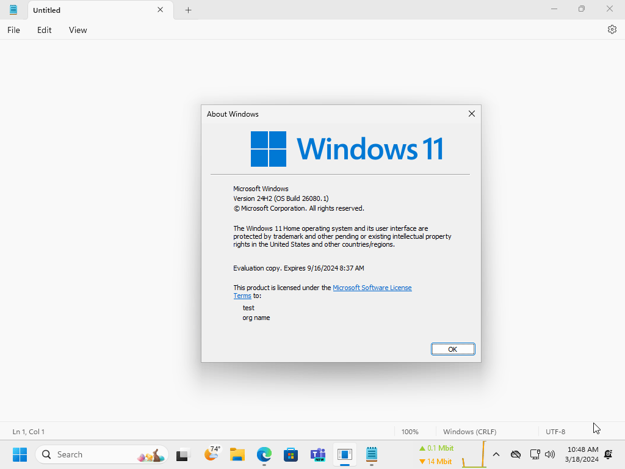Click the Notepad app icon in titlebar
This screenshot has height=469, width=625.
13,10
